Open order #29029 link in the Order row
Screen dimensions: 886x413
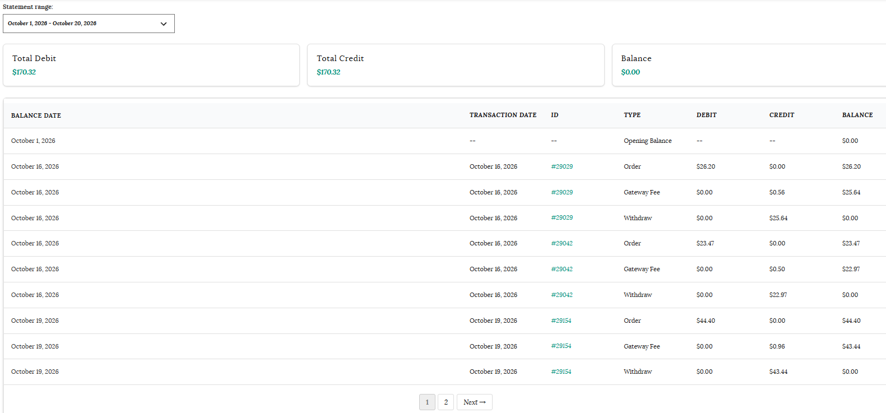click(x=562, y=166)
